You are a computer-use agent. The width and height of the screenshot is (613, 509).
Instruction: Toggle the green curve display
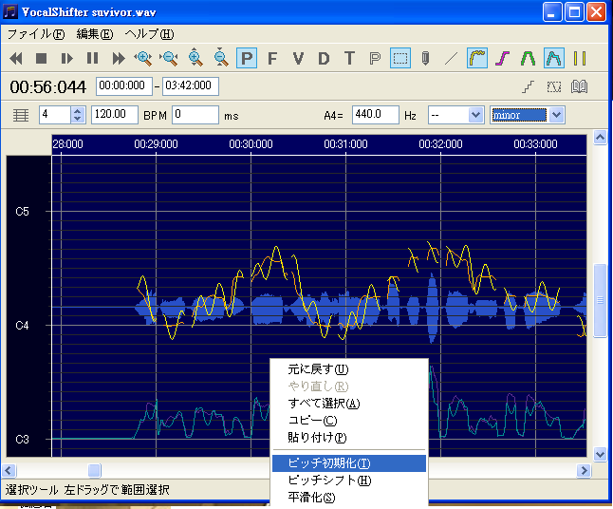(x=528, y=59)
